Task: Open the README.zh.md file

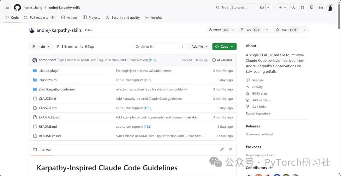Action: [50, 136]
